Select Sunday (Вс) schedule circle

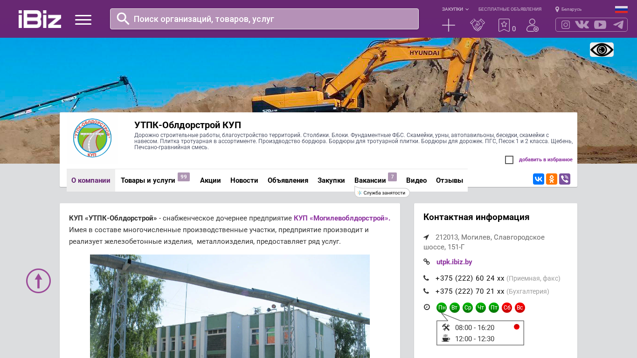click(520, 308)
